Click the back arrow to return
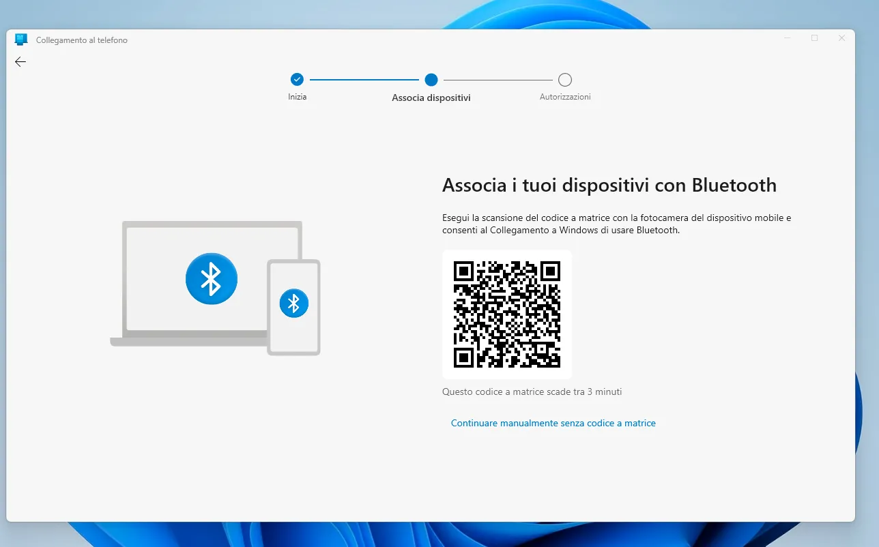The height and width of the screenshot is (547, 879). [20, 61]
